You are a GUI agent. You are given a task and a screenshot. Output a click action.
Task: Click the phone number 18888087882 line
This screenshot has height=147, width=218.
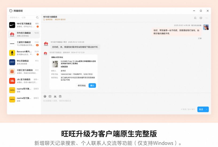coord(77,74)
